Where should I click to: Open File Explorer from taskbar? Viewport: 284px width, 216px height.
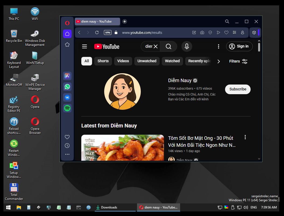pos(19,207)
